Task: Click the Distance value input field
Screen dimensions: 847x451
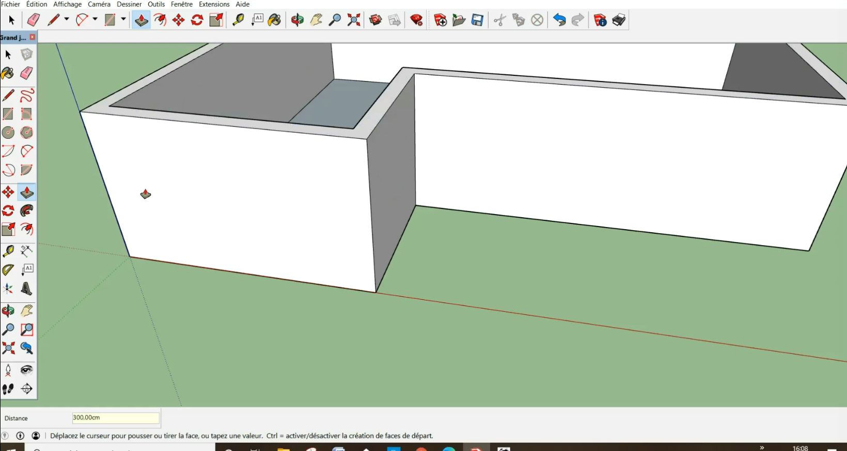Action: [x=116, y=418]
